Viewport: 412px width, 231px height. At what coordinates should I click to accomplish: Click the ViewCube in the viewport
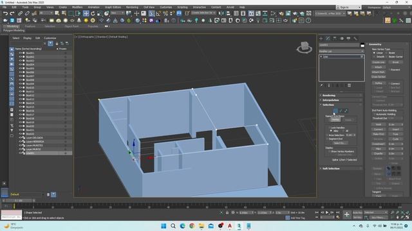304,47
